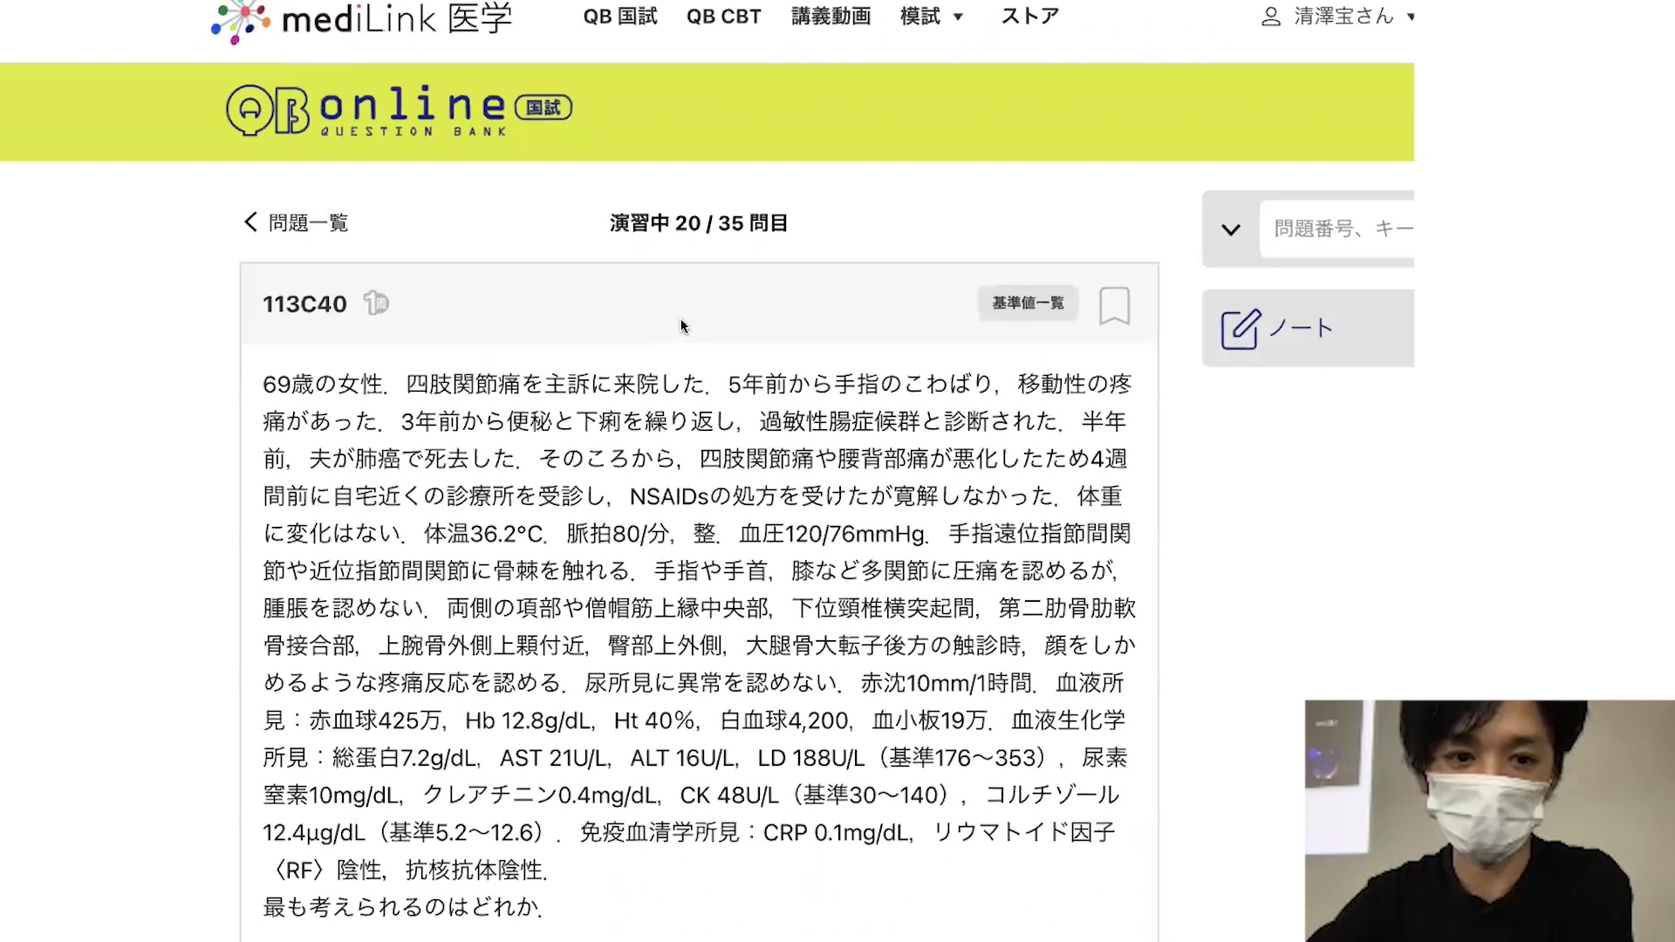The height and width of the screenshot is (942, 1675).
Task: Click the QB online lightbulb logo
Action: point(250,110)
